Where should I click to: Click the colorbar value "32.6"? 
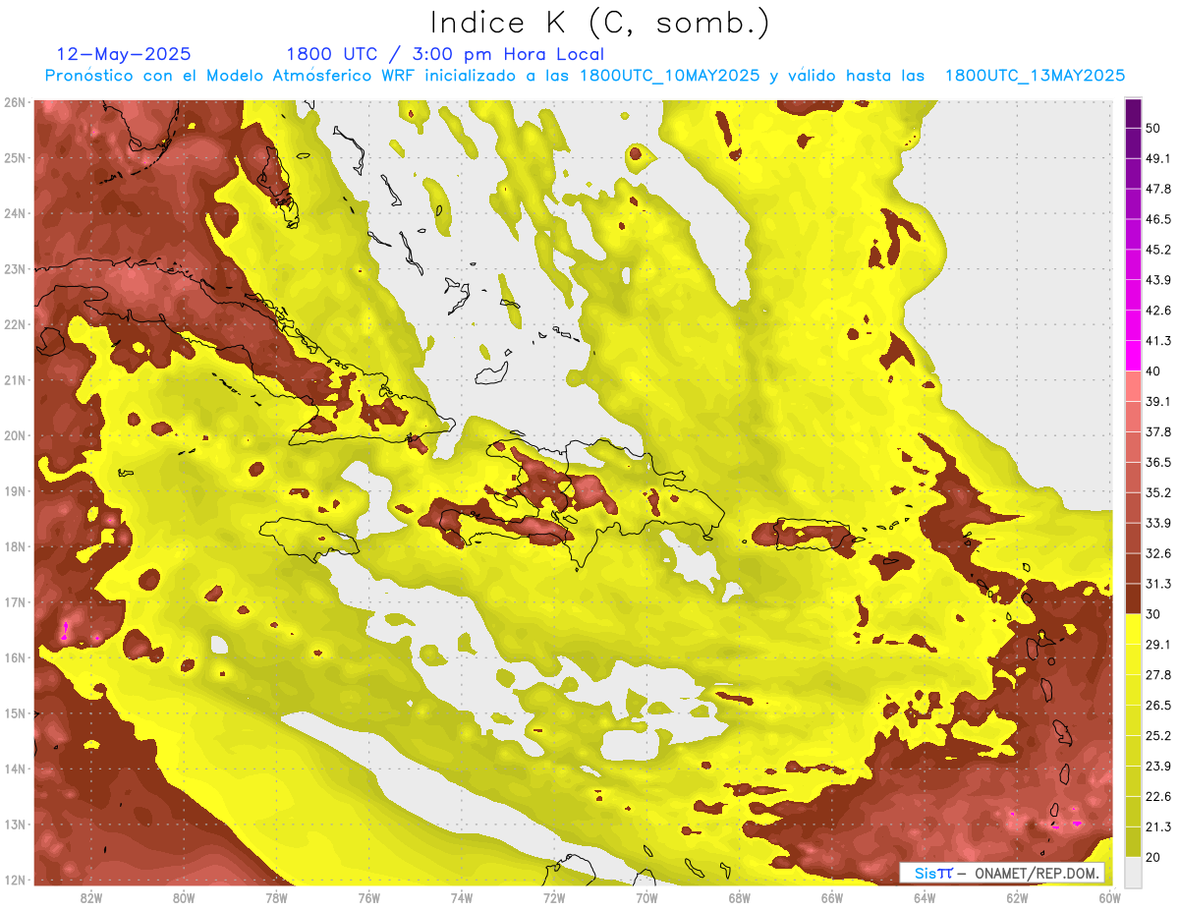(1159, 553)
